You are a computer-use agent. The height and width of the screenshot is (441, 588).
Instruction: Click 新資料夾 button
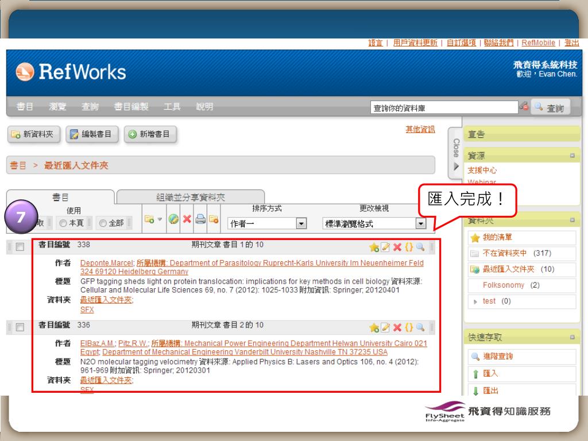click(x=34, y=134)
